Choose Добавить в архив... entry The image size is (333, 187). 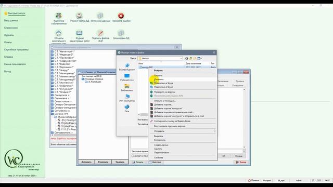(163, 104)
